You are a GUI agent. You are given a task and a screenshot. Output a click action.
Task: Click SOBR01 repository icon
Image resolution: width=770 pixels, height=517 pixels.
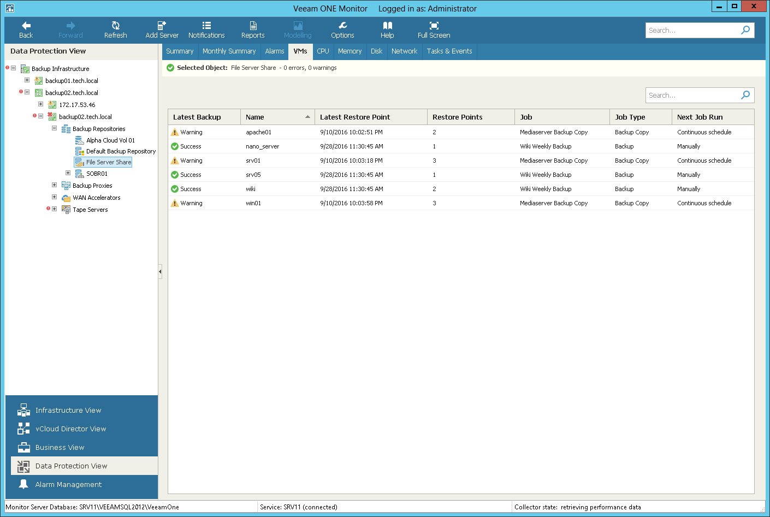point(79,174)
